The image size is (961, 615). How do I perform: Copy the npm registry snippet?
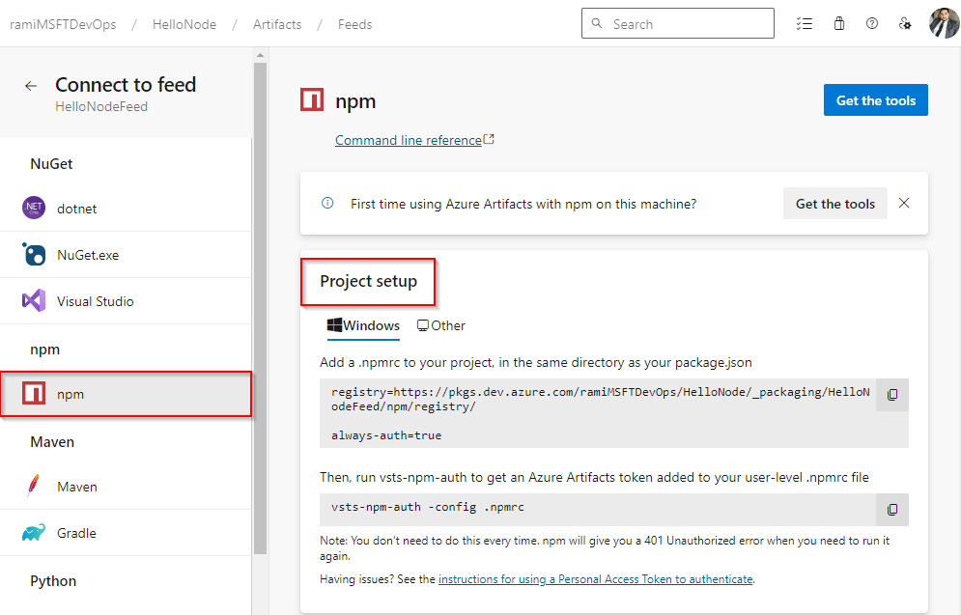pos(890,395)
